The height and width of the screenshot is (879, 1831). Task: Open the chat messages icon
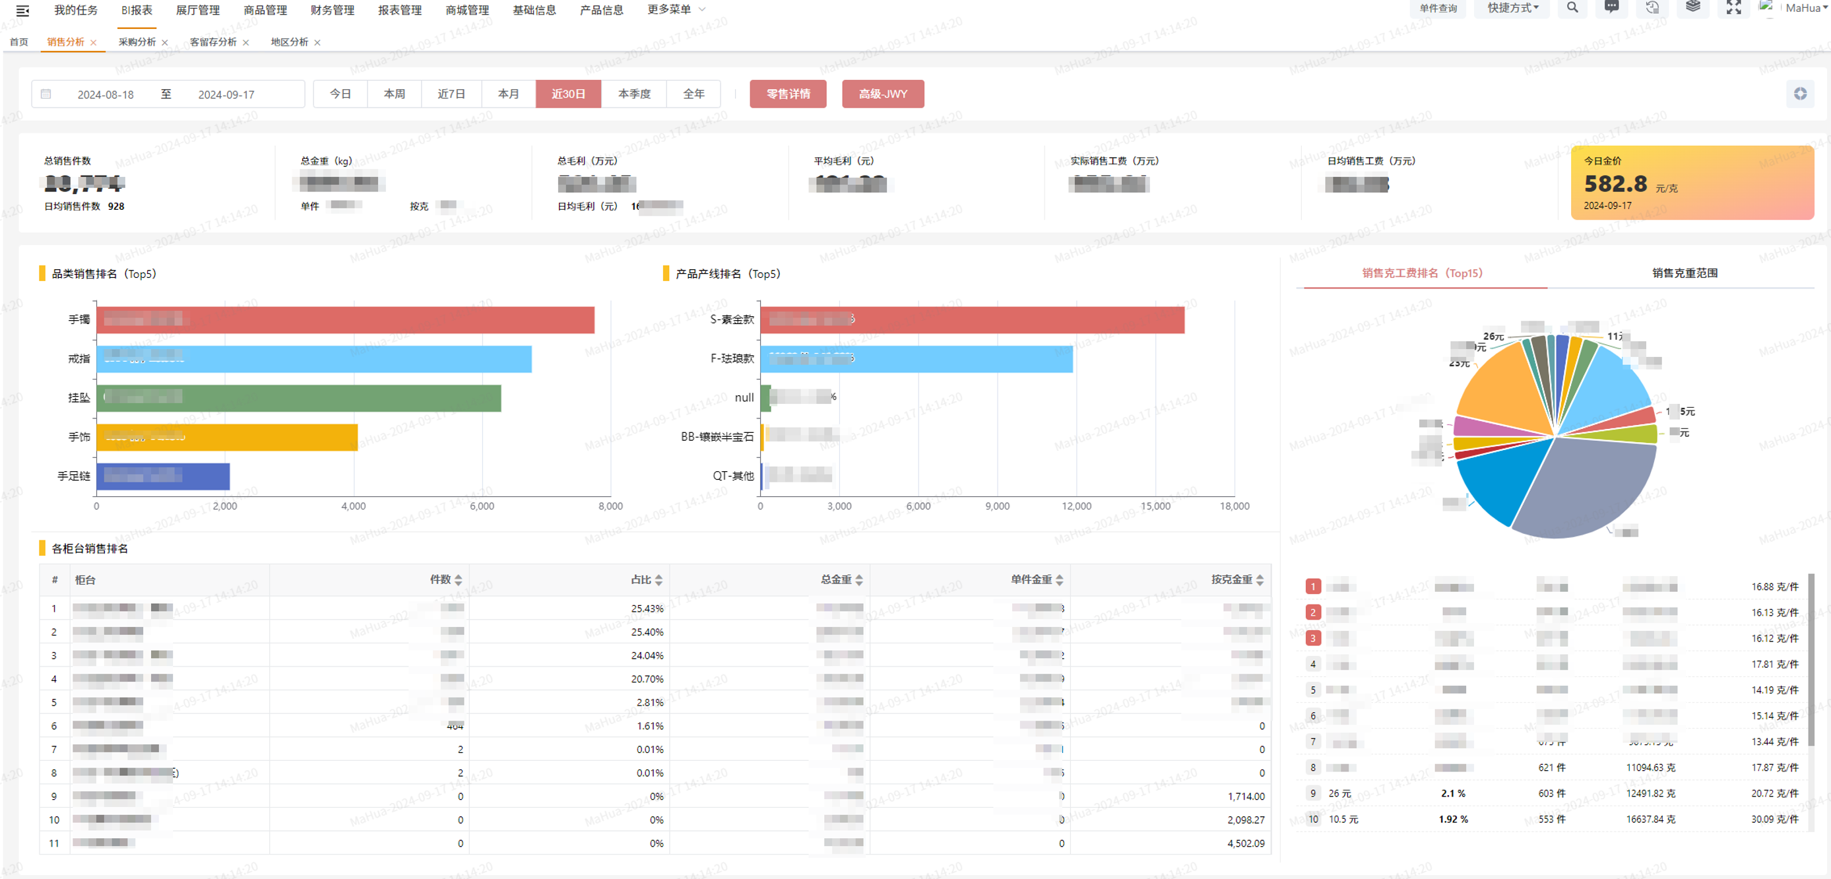[1611, 8]
